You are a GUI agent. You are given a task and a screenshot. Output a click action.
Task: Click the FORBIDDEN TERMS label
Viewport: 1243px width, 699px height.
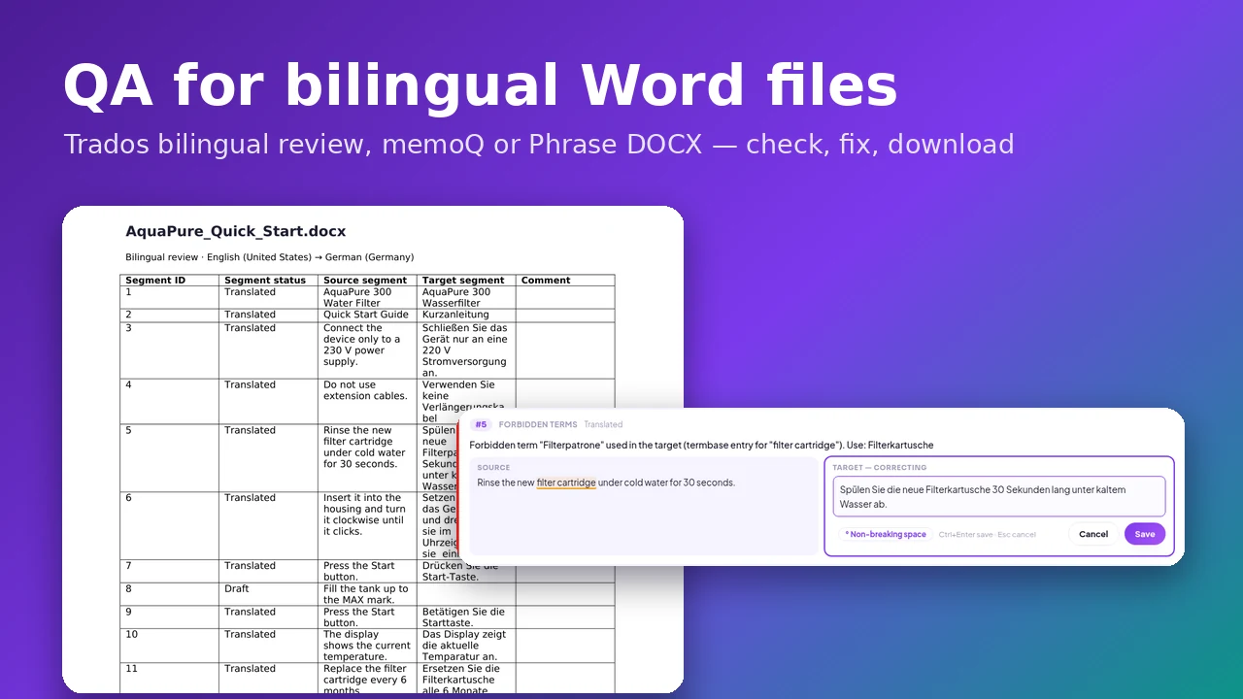coord(538,424)
